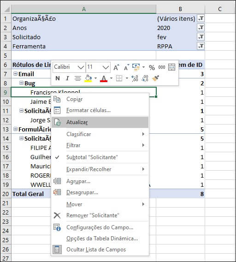The image size is (236, 262).
Task: Collapse the Email group minus box
Action: click(15, 74)
